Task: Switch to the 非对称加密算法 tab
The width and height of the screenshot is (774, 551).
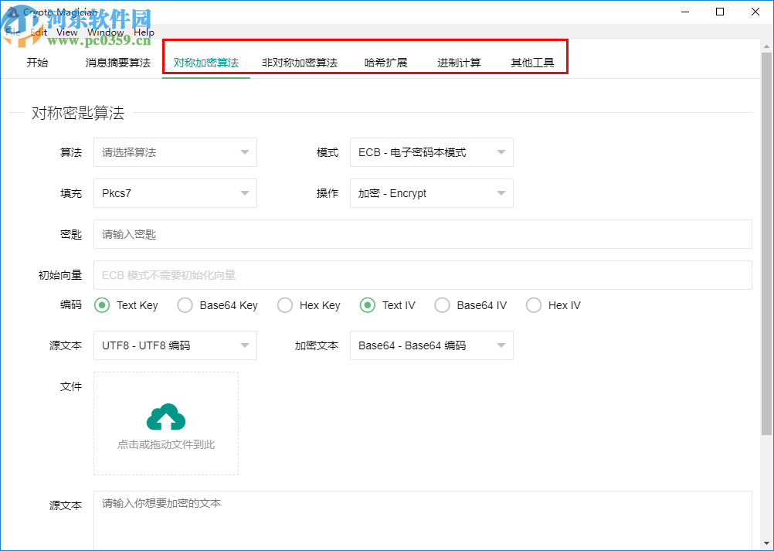Action: tap(299, 63)
